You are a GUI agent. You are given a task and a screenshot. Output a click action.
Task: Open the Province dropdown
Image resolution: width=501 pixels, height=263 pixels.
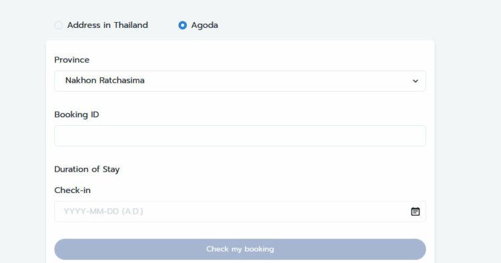coord(240,81)
